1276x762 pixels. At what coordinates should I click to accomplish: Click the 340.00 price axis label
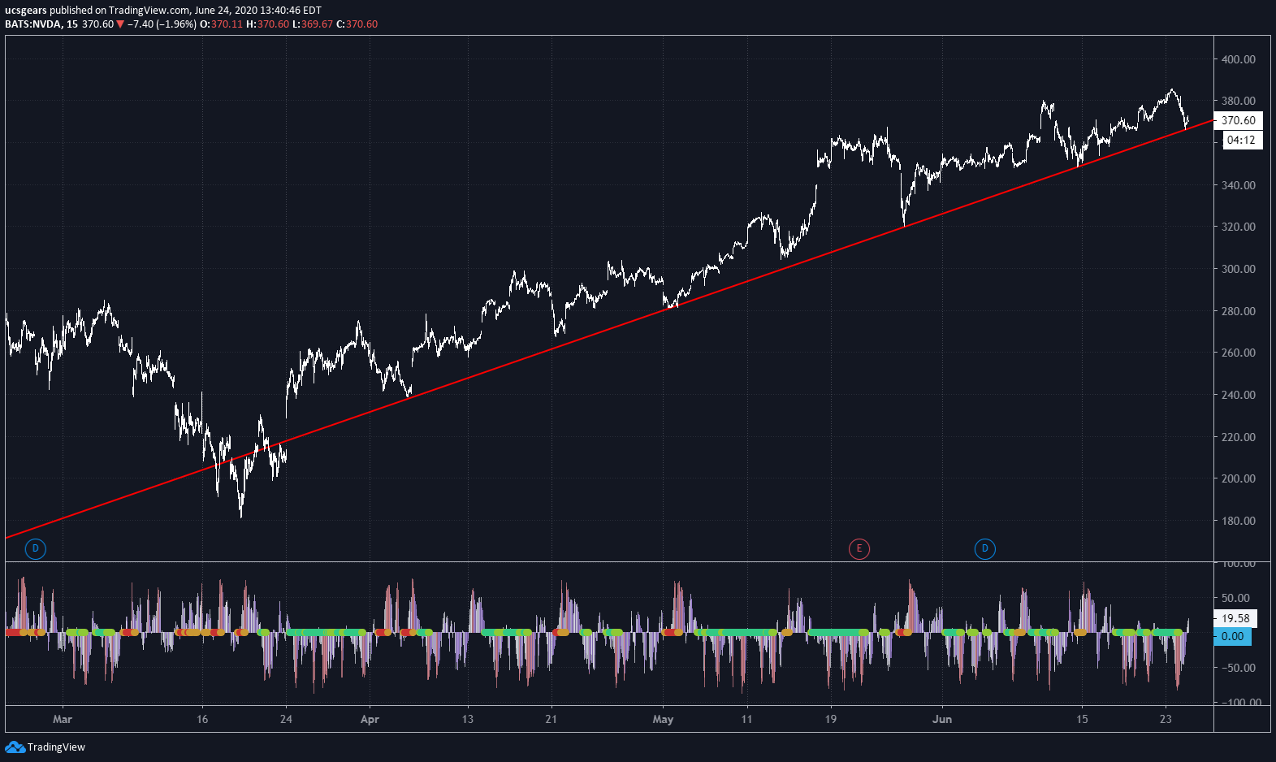[x=1239, y=185]
